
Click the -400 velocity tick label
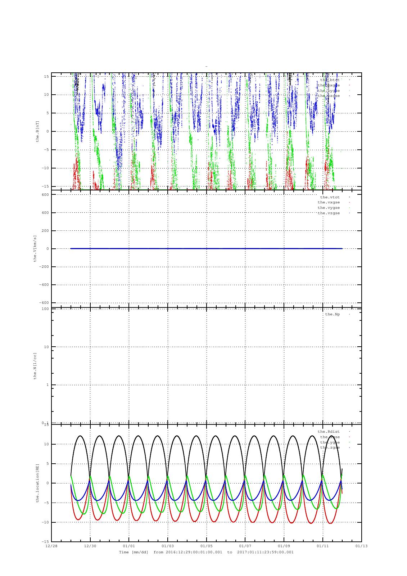click(x=44, y=285)
